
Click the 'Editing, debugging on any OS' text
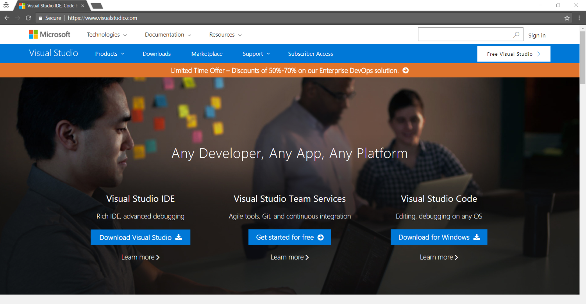pyautogui.click(x=439, y=216)
